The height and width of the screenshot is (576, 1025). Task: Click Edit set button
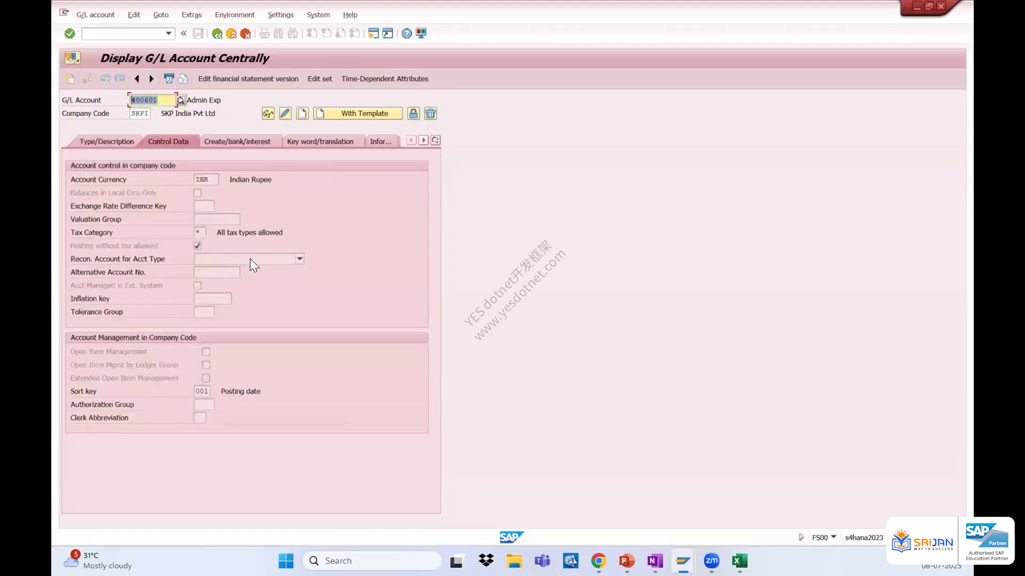[x=320, y=79]
